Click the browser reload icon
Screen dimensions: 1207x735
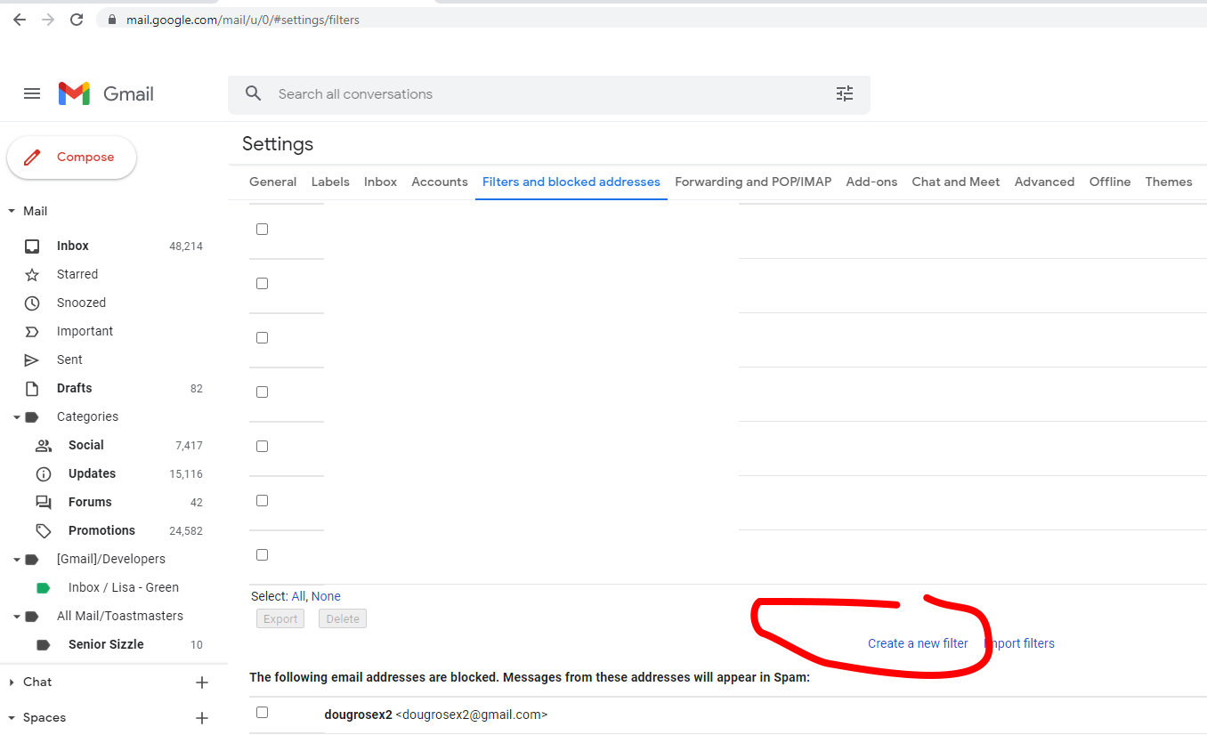[x=77, y=19]
